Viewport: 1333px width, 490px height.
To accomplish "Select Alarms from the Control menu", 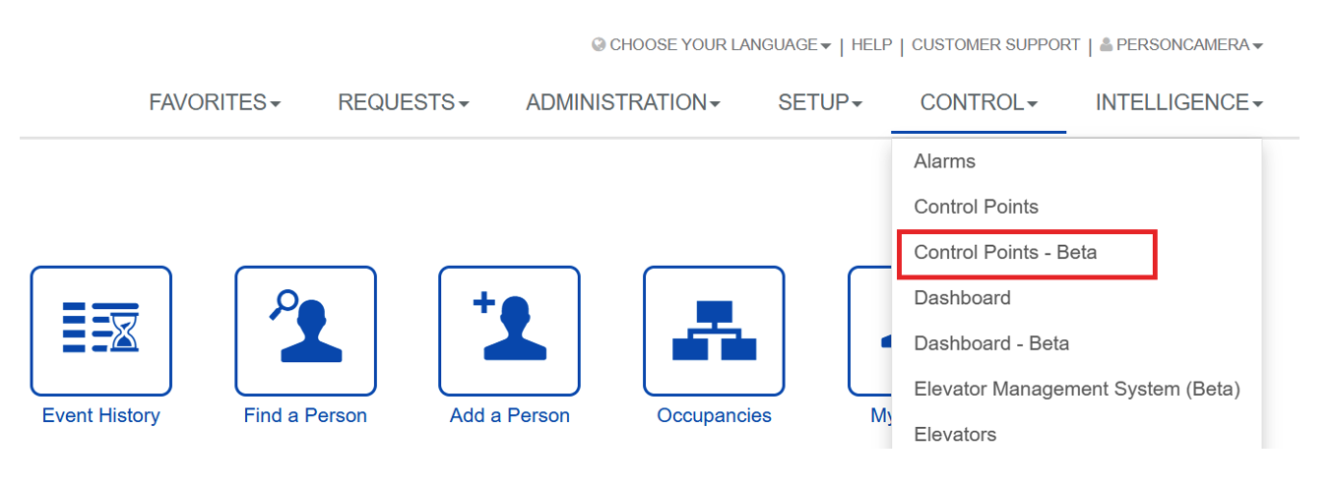I will coord(944,161).
